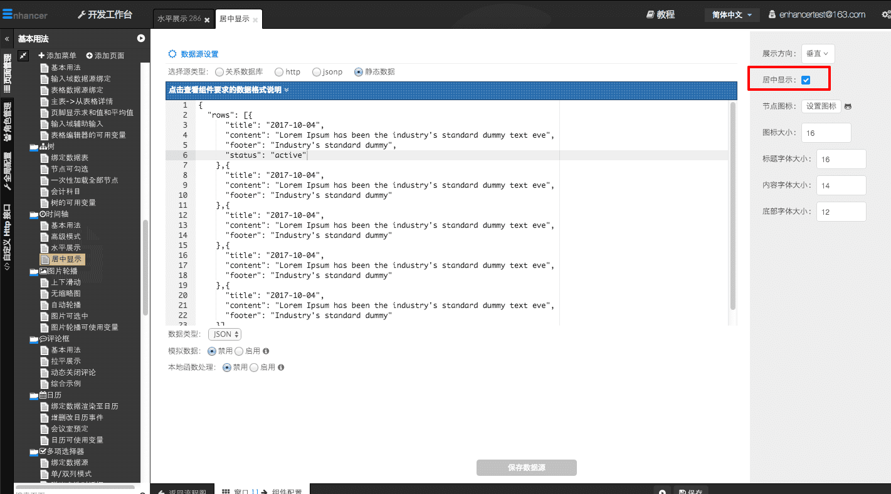Click the shrink arrows icon above the tree

[x=23, y=56]
